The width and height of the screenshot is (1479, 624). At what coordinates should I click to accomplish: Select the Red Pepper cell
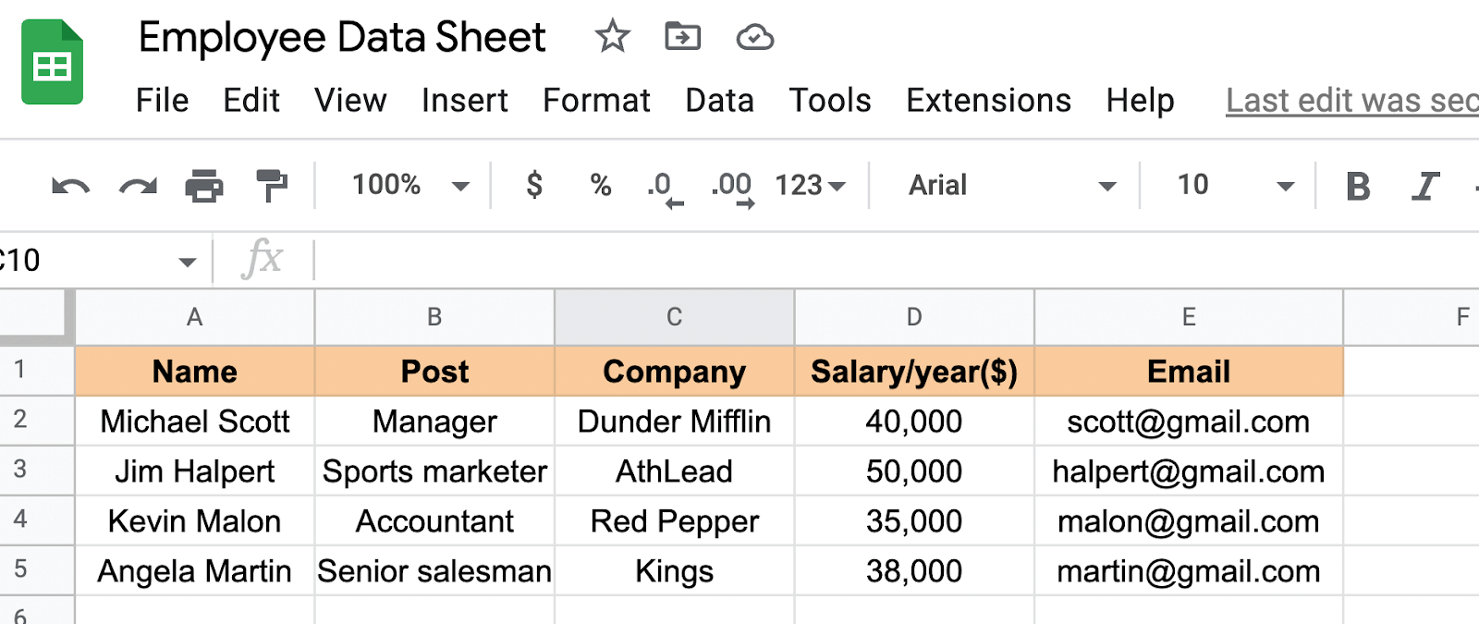point(675,521)
